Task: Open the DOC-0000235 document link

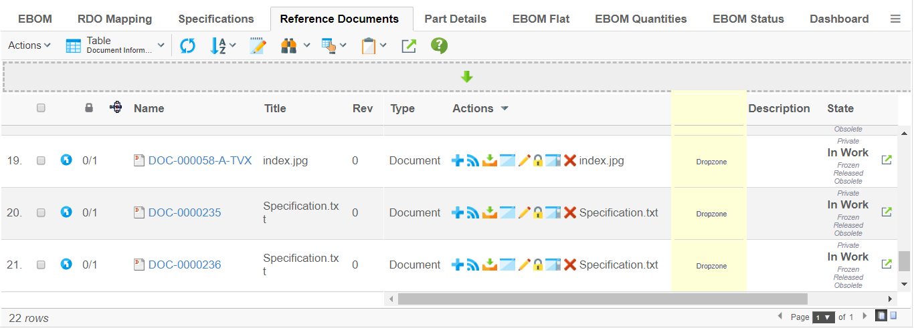Action: click(x=185, y=212)
